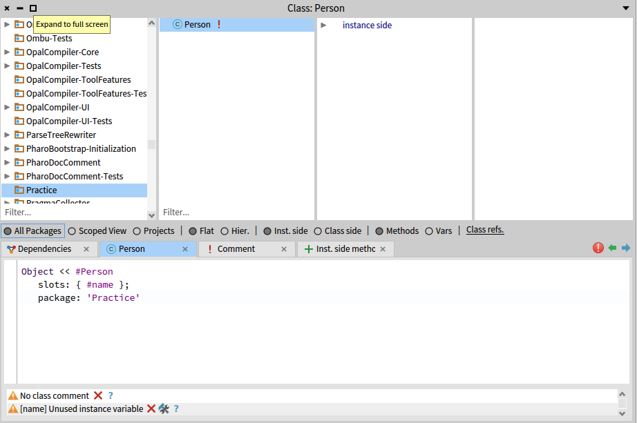
Task: Select the Scoped View radio button
Action: (73, 231)
